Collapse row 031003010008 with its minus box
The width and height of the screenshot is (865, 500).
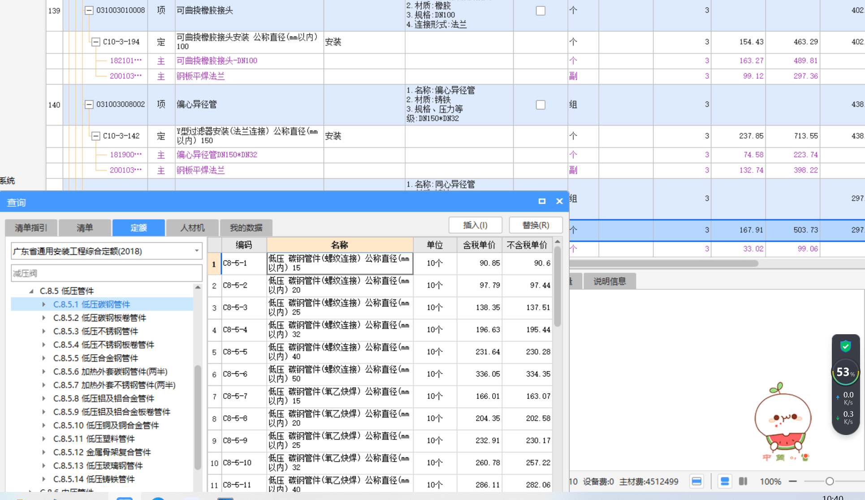89,10
